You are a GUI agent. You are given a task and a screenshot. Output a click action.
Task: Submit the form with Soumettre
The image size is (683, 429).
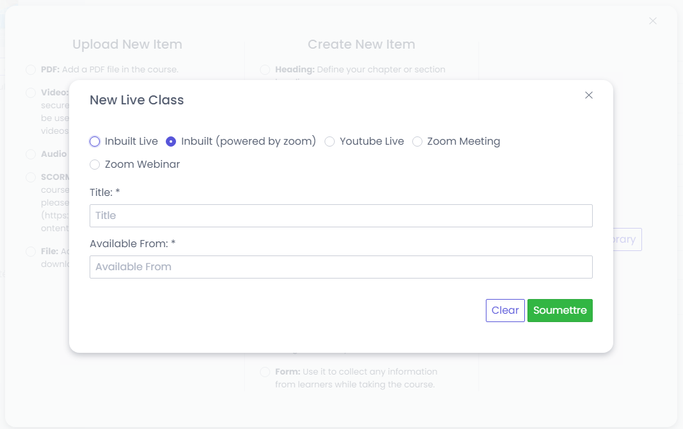pyautogui.click(x=559, y=311)
